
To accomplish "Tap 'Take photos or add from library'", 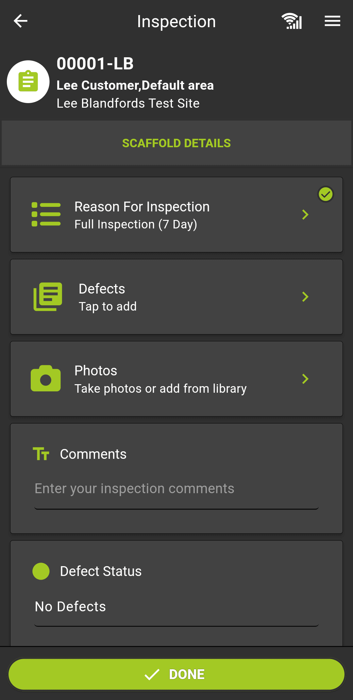I will coord(160,389).
